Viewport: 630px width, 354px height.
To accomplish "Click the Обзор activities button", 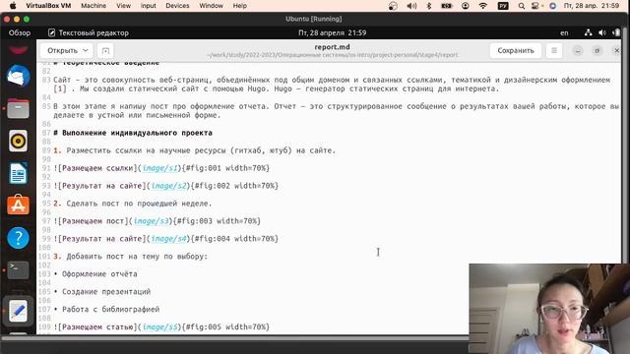I will coord(20,32).
